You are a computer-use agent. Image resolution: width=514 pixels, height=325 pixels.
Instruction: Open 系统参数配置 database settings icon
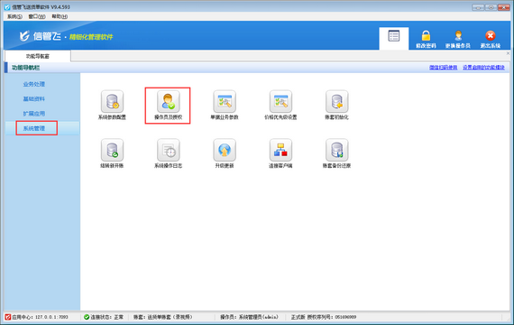pos(112,101)
